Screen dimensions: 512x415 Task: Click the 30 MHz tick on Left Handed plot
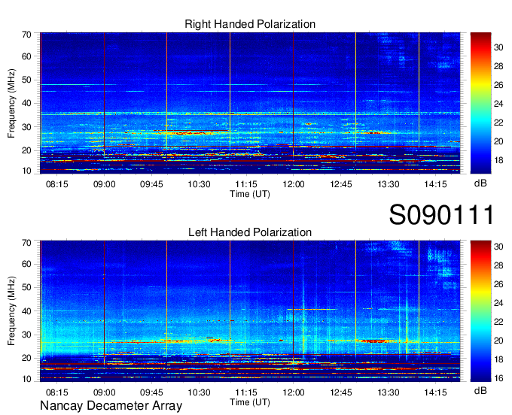coord(26,335)
